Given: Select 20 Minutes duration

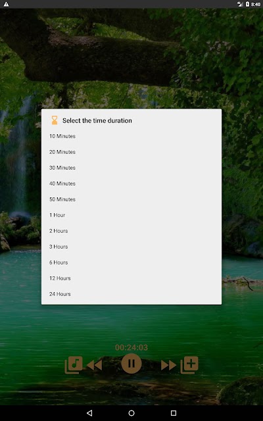Looking at the screenshot, I should [x=131, y=152].
